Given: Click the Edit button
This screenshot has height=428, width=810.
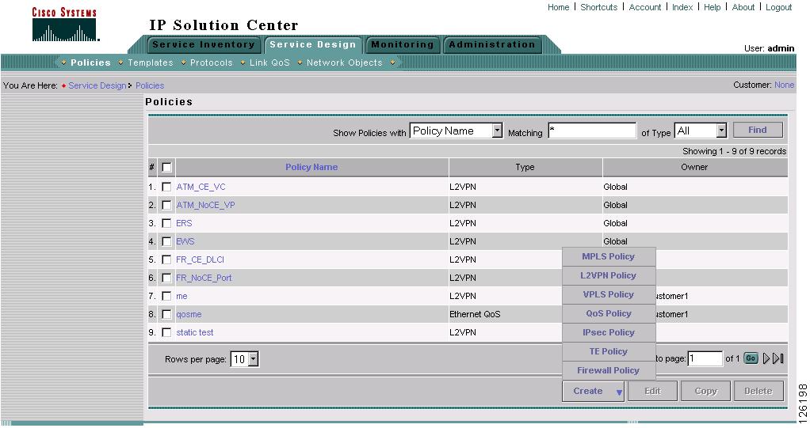Looking at the screenshot, I should click(x=652, y=392).
